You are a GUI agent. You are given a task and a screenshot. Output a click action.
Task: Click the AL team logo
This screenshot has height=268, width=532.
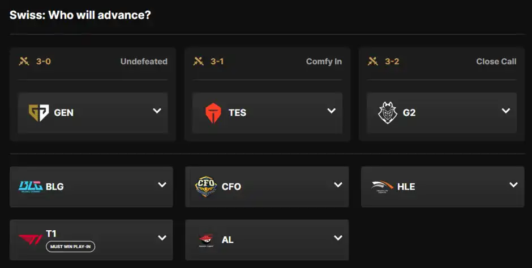[x=206, y=240]
